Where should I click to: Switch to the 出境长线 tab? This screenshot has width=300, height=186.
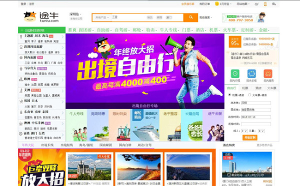pyautogui.click(x=47, y=145)
